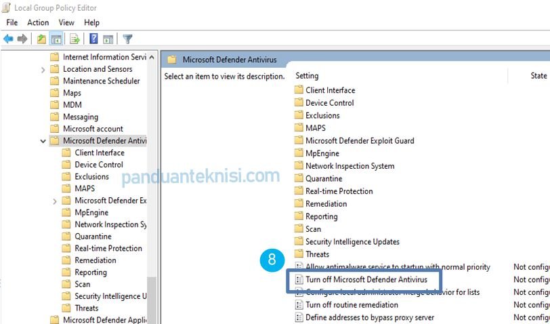Viewport: 550px width, 324px height.
Task: Select Microsoft account in the tree
Action: pos(93,129)
